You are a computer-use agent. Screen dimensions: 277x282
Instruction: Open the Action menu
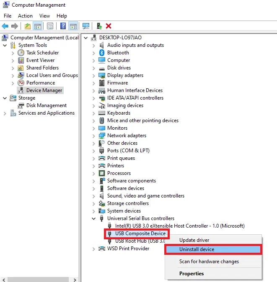[25, 16]
